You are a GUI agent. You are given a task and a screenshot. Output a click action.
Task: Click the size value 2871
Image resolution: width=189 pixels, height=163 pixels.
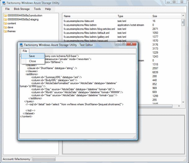(155, 29)
